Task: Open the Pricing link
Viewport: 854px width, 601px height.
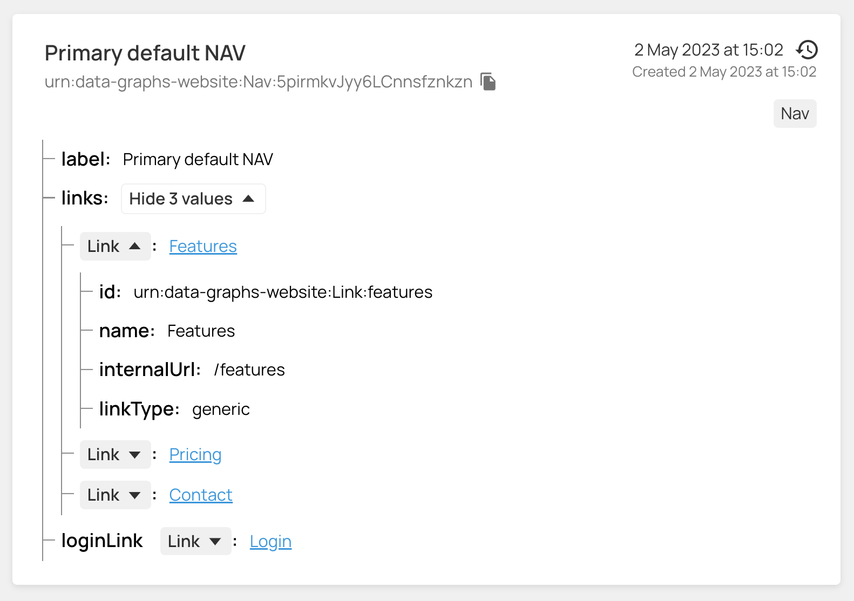Action: [195, 455]
